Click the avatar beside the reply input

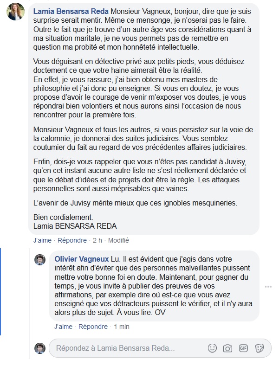40,348
